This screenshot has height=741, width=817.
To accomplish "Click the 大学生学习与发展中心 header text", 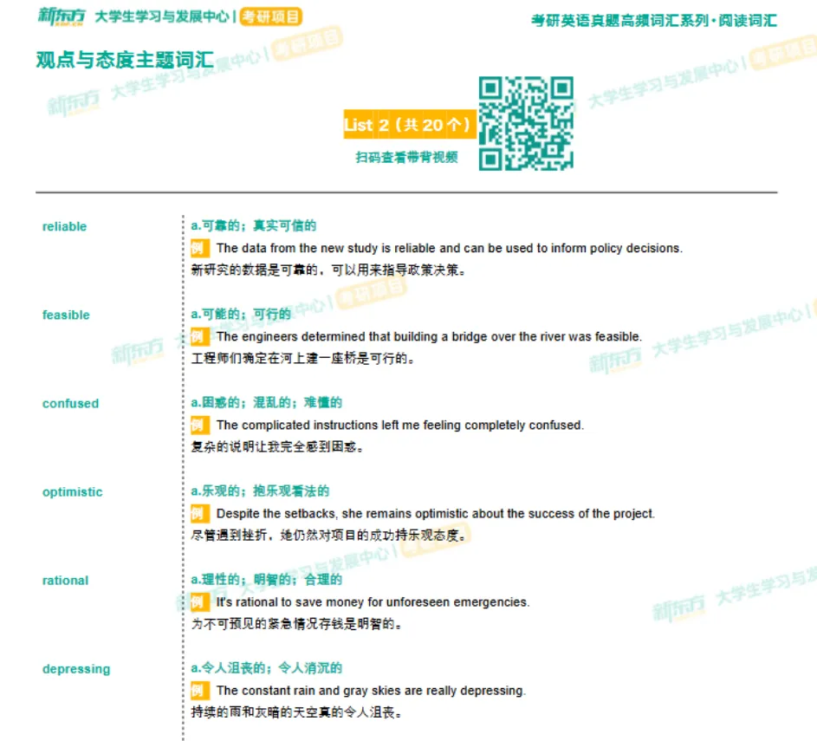I will (x=162, y=16).
